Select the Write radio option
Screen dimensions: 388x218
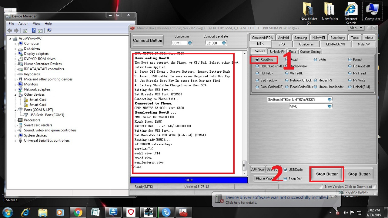pyautogui.click(x=316, y=60)
